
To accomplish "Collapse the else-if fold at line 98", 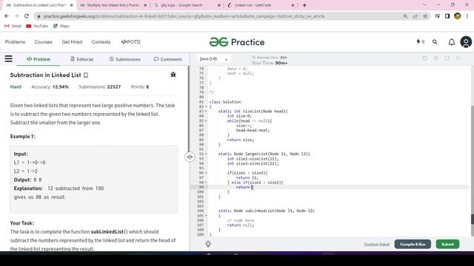I will pyautogui.click(x=206, y=183).
